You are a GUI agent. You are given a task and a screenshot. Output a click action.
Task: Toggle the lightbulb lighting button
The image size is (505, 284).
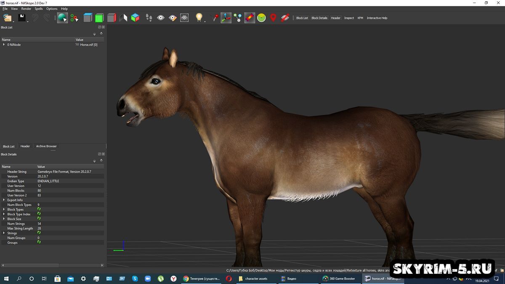point(199,18)
